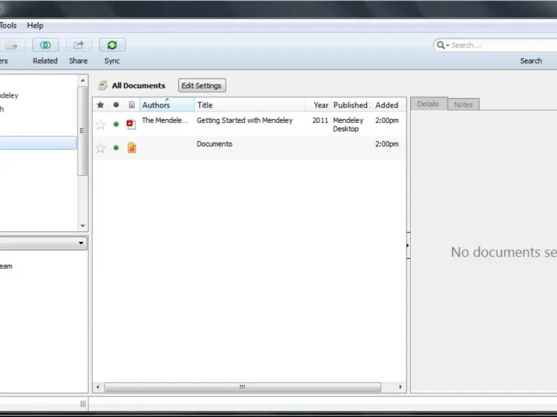Open the Help menu

[36, 26]
